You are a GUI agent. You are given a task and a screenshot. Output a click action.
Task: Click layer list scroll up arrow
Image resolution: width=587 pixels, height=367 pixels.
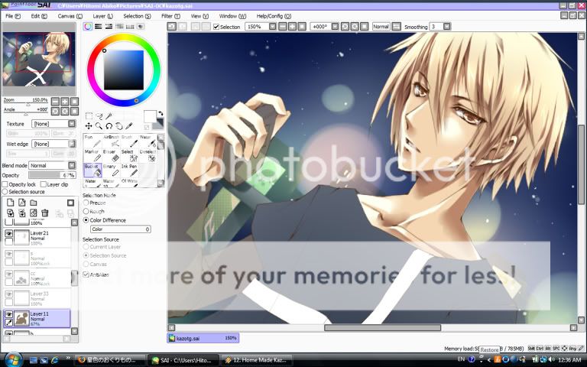[x=74, y=222]
